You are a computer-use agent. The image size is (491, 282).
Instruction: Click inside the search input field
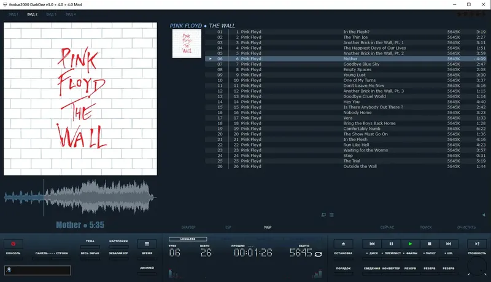click(37, 270)
